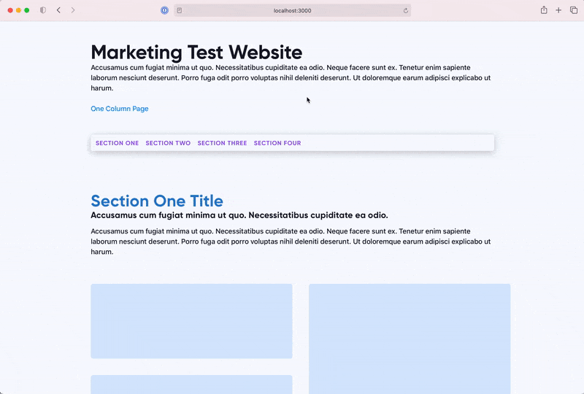Jump to SECTION ONE in the nav bar

(117, 143)
